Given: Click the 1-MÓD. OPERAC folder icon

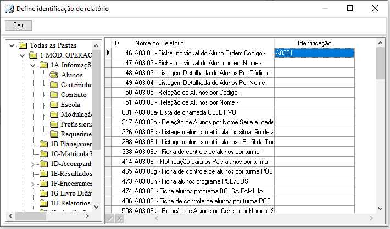Looking at the screenshot, I should (34, 55).
